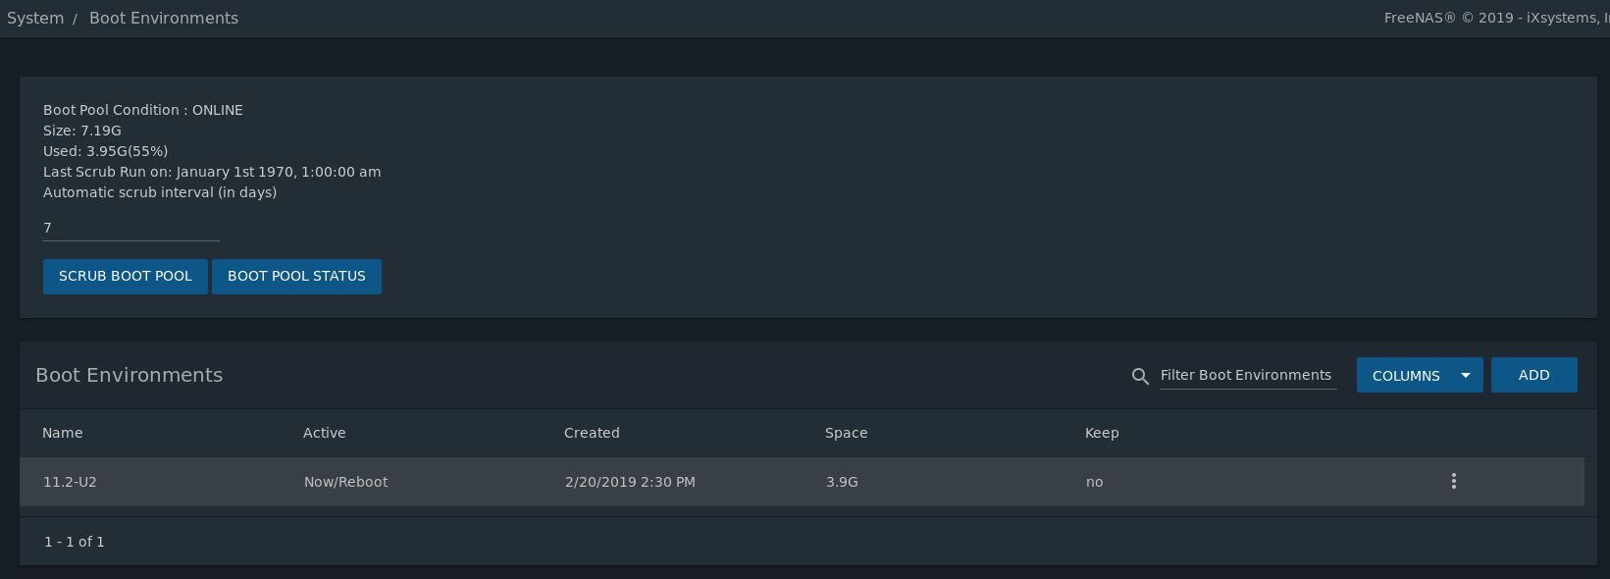Viewport: 1610px width, 579px height.
Task: View the boot pool status
Action: [x=296, y=277]
